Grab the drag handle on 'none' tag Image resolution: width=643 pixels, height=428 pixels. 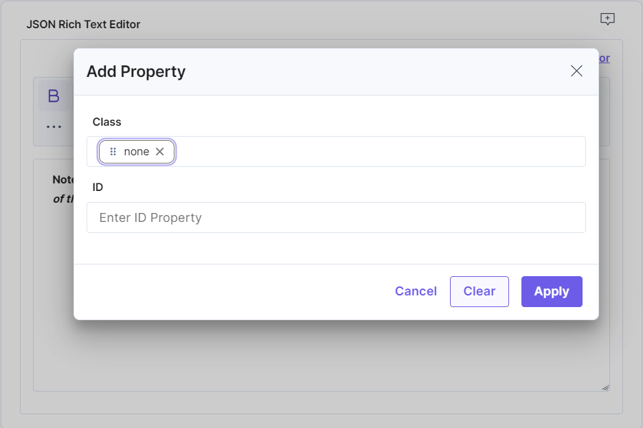[113, 152]
